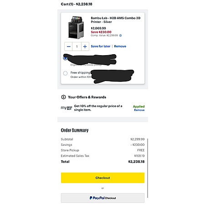Click the PayPal Checkout button
Screen dimensions: 205x205
pyautogui.click(x=102, y=198)
